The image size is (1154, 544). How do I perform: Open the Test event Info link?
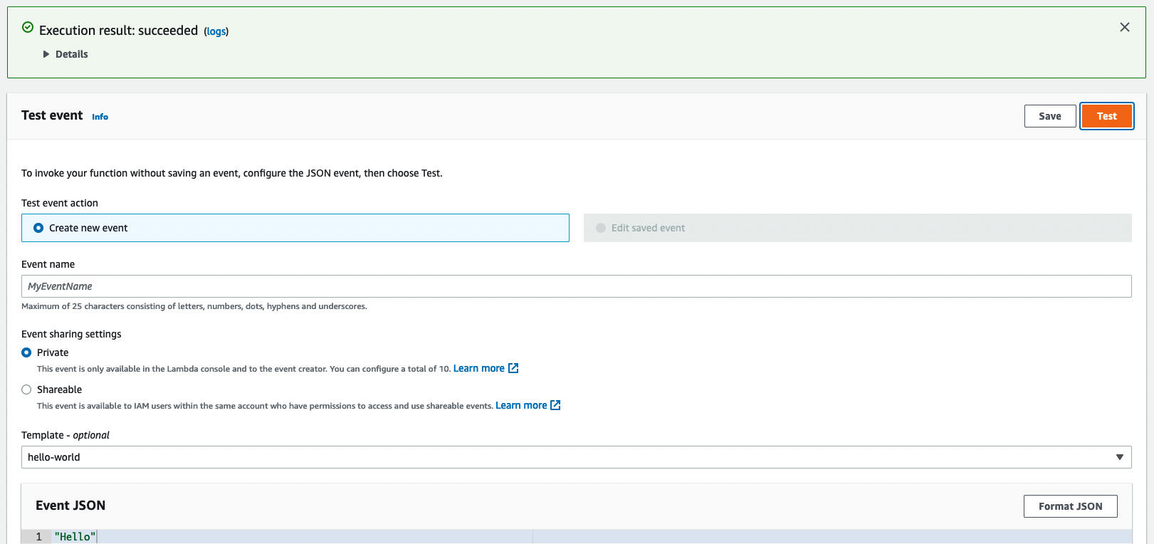100,117
